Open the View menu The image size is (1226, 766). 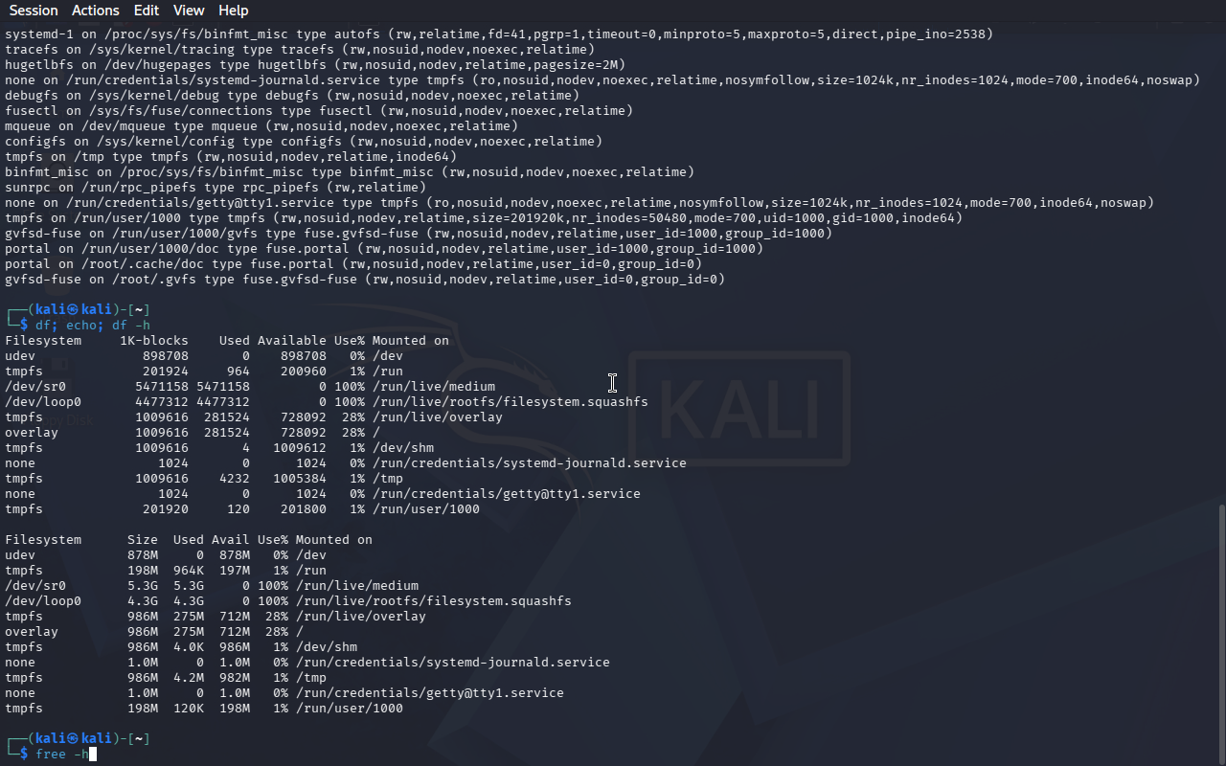189,11
